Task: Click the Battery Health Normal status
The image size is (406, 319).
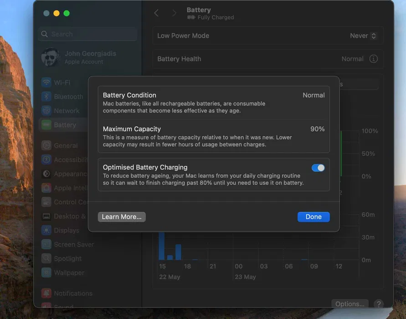Action: [x=352, y=59]
